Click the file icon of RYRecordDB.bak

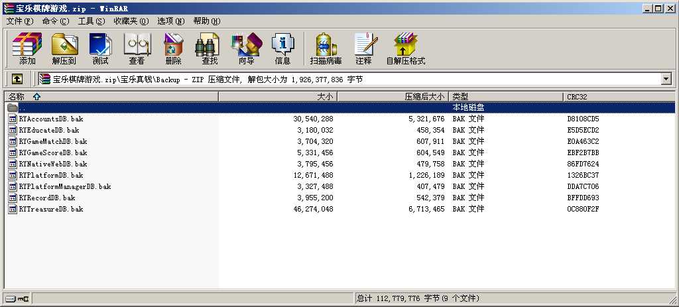(x=13, y=198)
